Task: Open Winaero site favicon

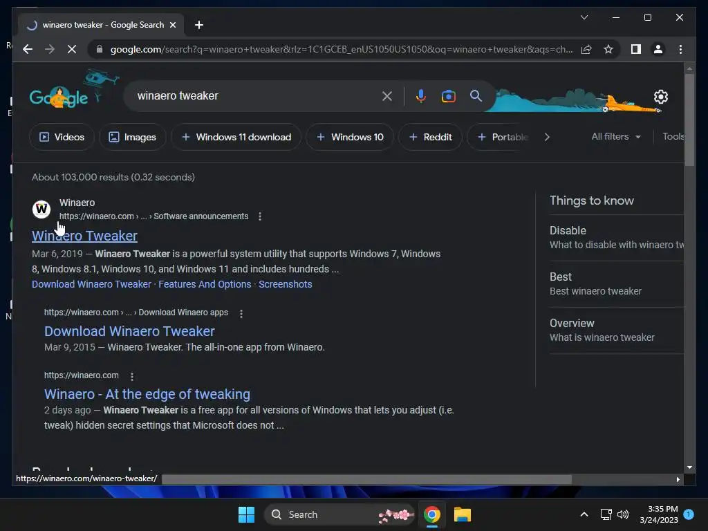Action: pos(41,209)
